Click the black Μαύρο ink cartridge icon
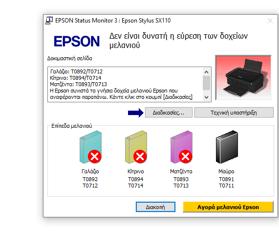The height and width of the screenshot is (235, 279). [x=227, y=147]
